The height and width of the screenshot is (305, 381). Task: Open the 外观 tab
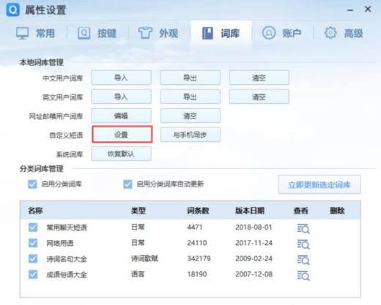158,33
